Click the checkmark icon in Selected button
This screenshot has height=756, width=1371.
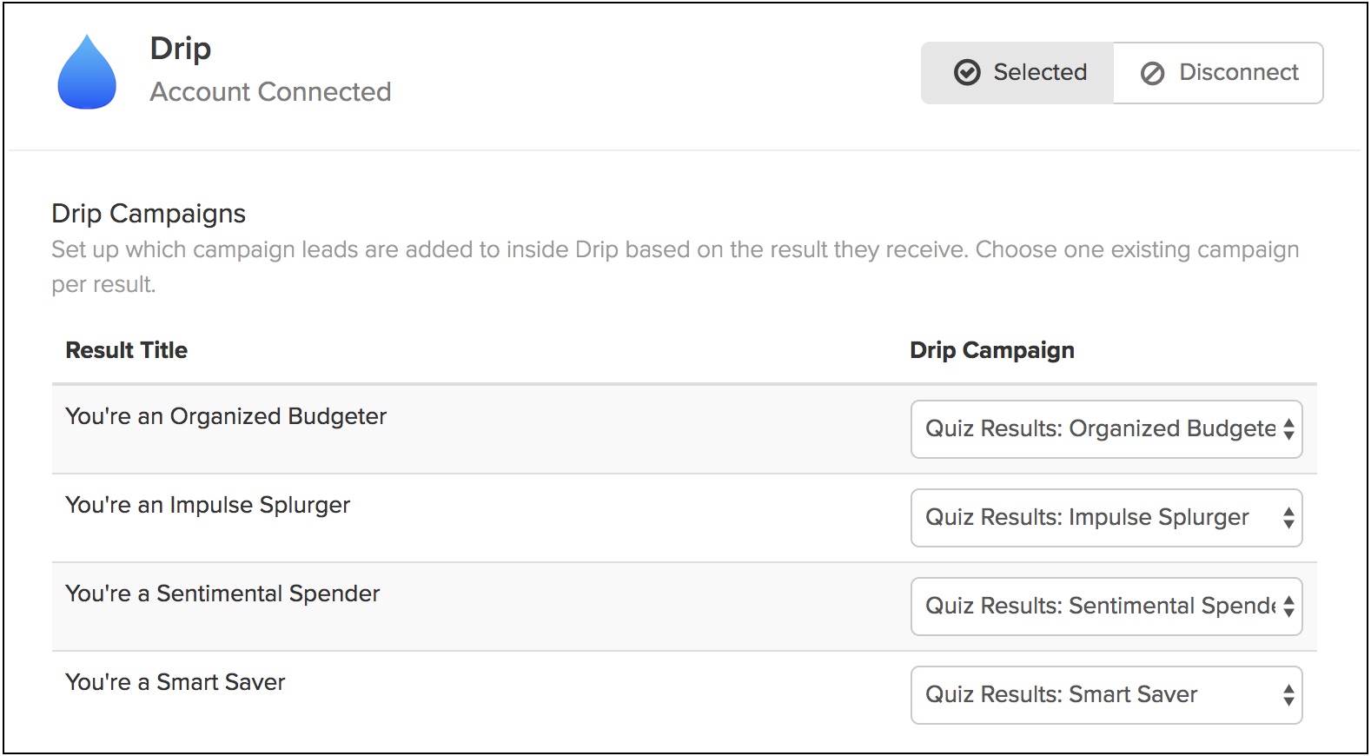[967, 72]
